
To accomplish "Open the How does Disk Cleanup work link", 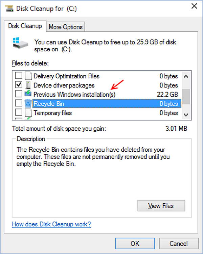I will (51, 224).
